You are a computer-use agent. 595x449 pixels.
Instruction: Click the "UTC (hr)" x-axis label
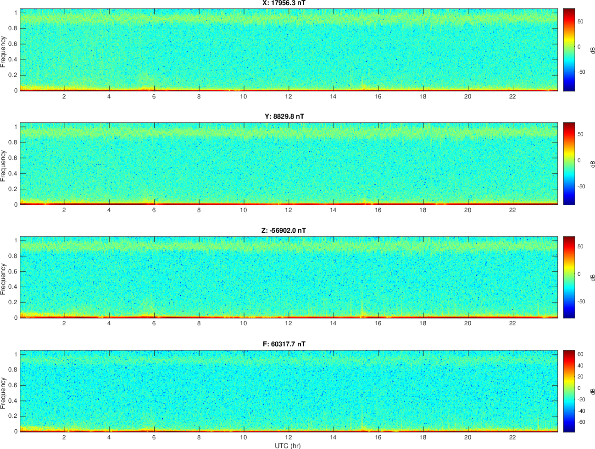tap(288, 445)
